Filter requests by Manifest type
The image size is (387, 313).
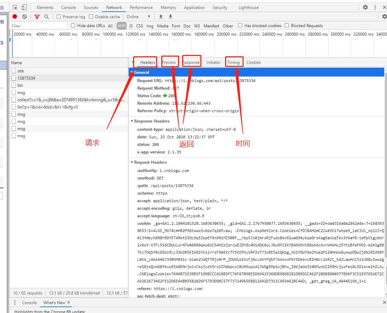coord(211,26)
